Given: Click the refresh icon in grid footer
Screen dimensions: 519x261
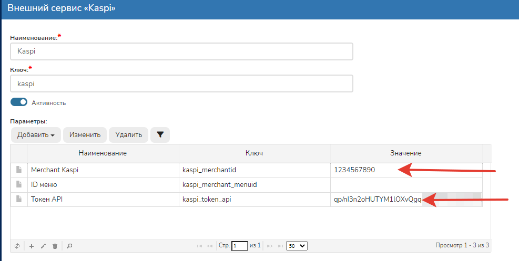Looking at the screenshot, I should click(17, 246).
